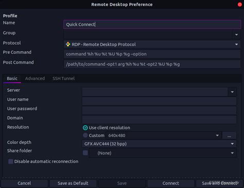Click the Cancel button
Viewport: 244px width, 188px height.
point(24,183)
